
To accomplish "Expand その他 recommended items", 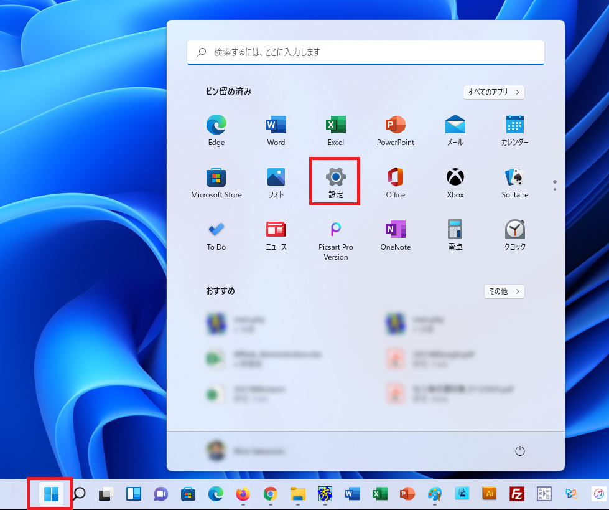I will (x=504, y=291).
